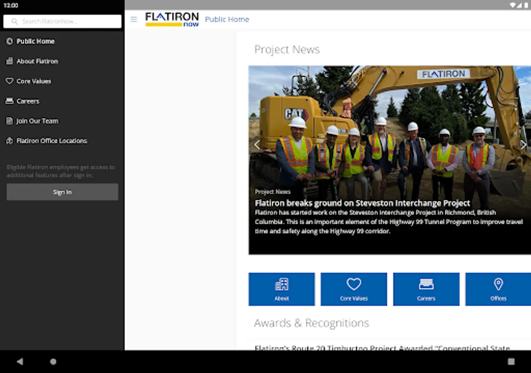This screenshot has width=531, height=373.
Task: Click the search magnifier icon
Action: [x=15, y=21]
